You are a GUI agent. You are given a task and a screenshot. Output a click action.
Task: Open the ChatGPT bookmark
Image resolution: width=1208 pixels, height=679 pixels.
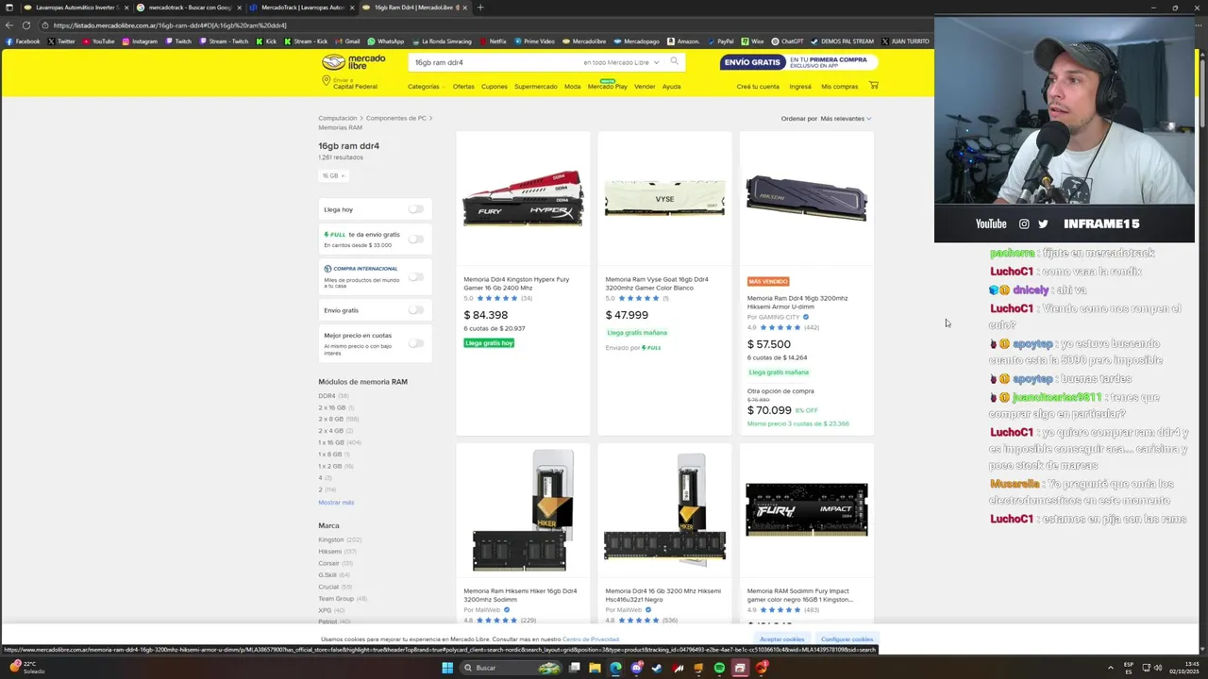pos(787,41)
